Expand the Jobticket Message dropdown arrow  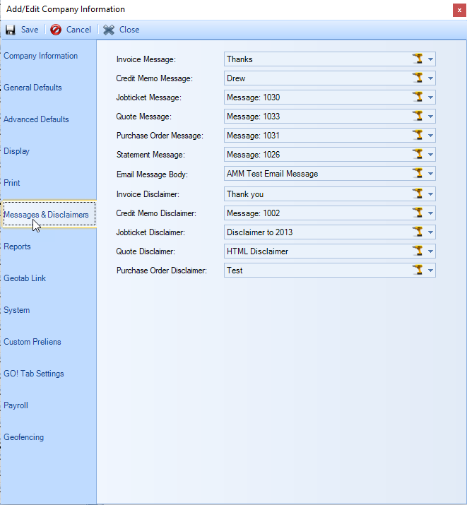[430, 97]
